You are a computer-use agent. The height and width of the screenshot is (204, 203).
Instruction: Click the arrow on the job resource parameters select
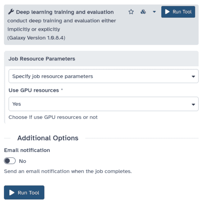point(193,77)
